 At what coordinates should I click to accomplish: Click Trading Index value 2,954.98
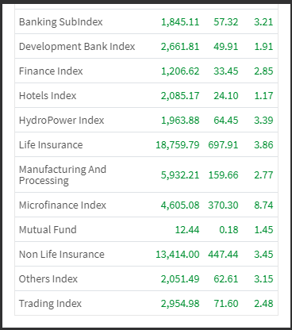point(180,304)
